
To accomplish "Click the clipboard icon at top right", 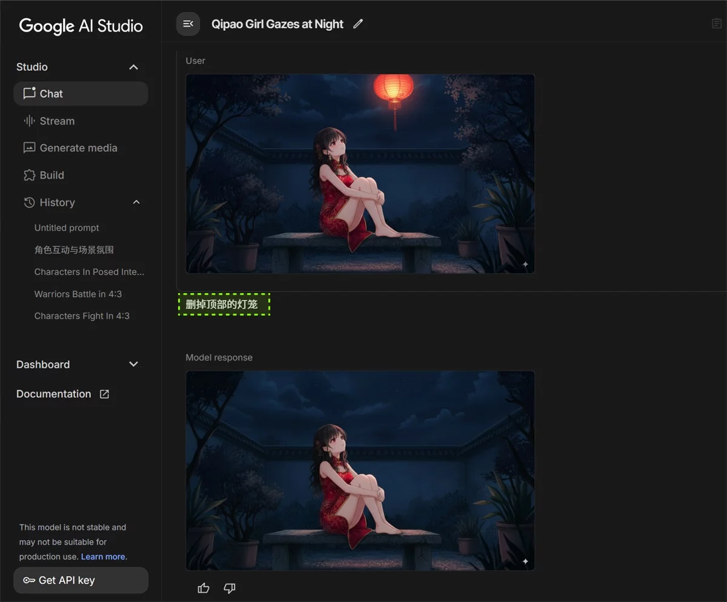I will coord(716,24).
